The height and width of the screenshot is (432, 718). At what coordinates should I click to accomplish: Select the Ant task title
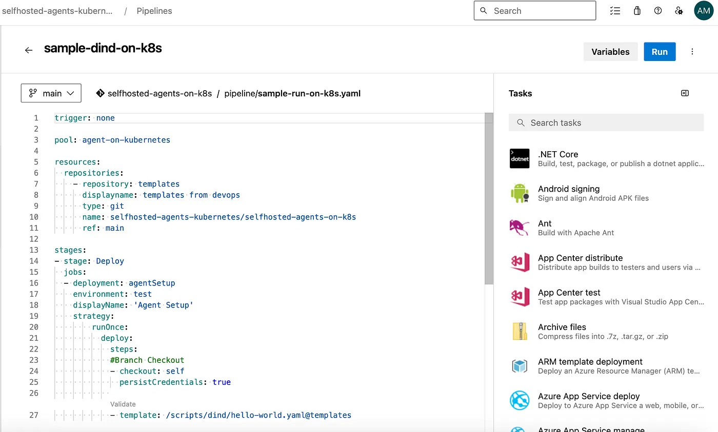(x=545, y=223)
